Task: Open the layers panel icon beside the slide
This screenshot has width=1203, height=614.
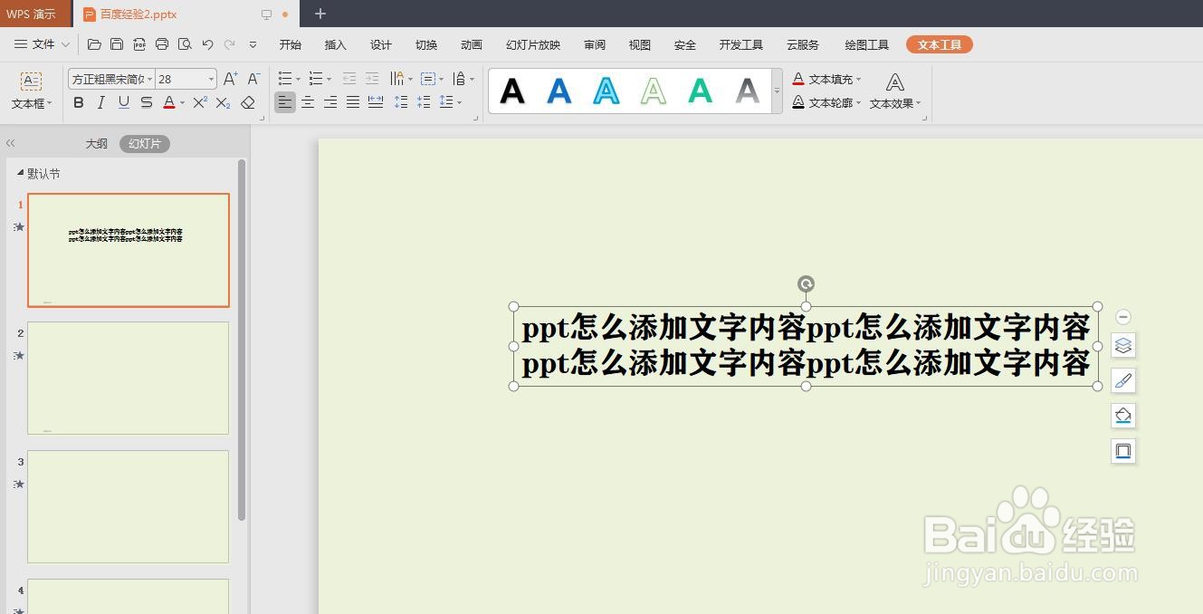Action: 1122,345
